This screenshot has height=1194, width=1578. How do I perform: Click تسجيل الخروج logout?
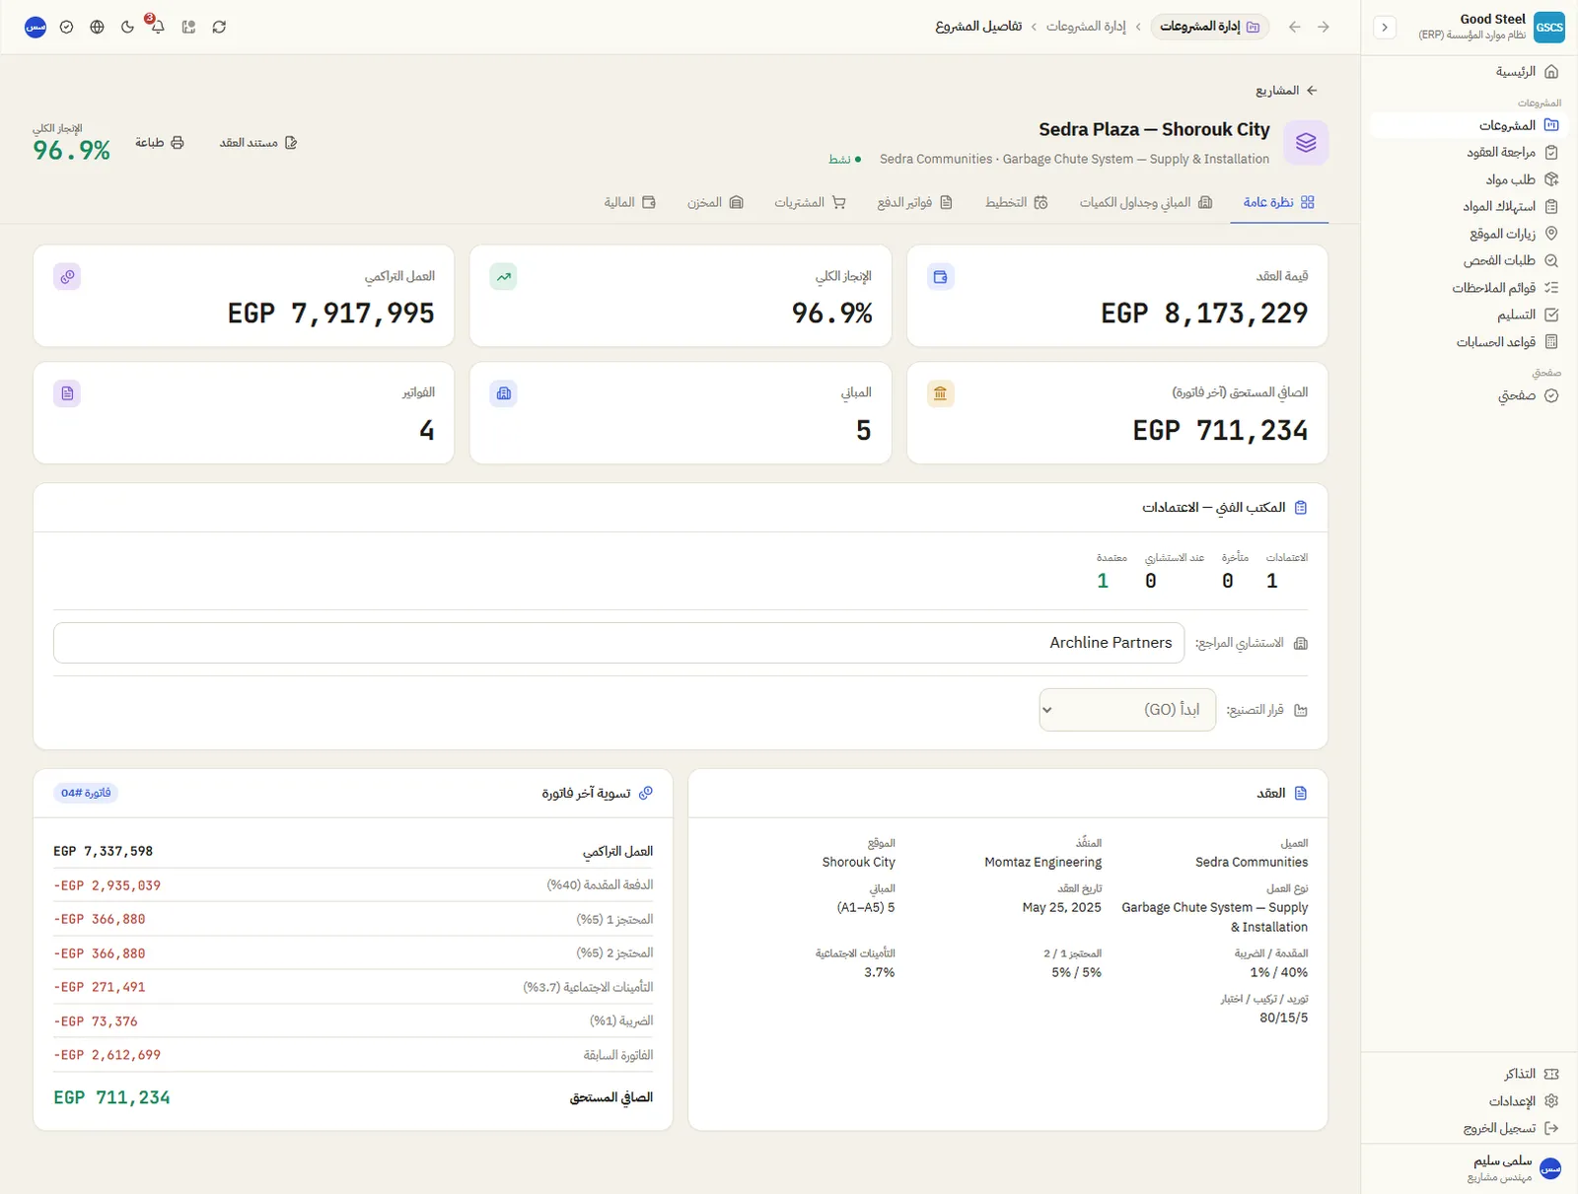click(x=1470, y=1128)
